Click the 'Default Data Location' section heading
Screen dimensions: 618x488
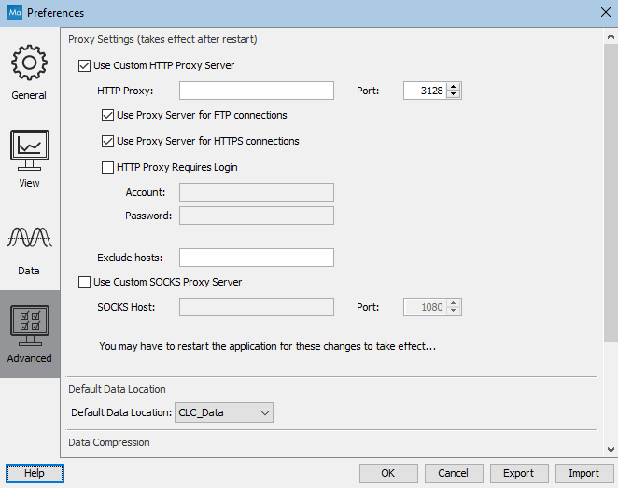[x=117, y=389]
